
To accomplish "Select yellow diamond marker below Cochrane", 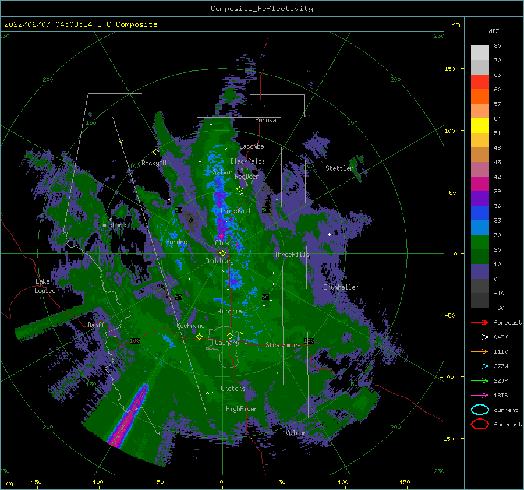I will pyautogui.click(x=199, y=337).
